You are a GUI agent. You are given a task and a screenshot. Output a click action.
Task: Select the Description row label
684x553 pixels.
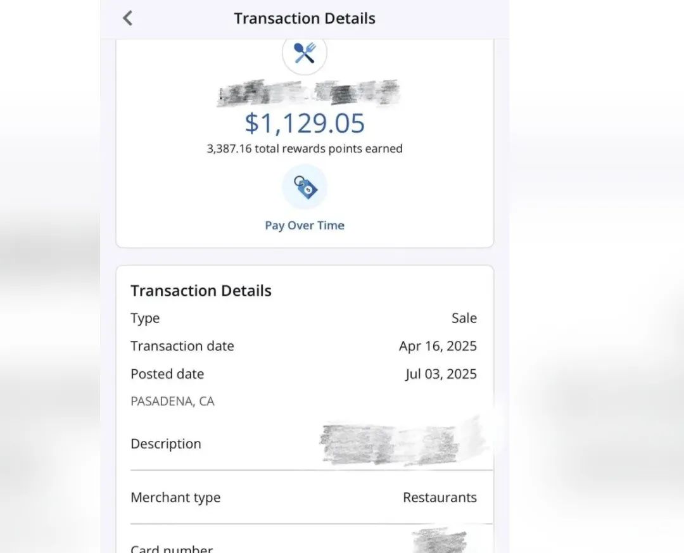pyautogui.click(x=166, y=444)
